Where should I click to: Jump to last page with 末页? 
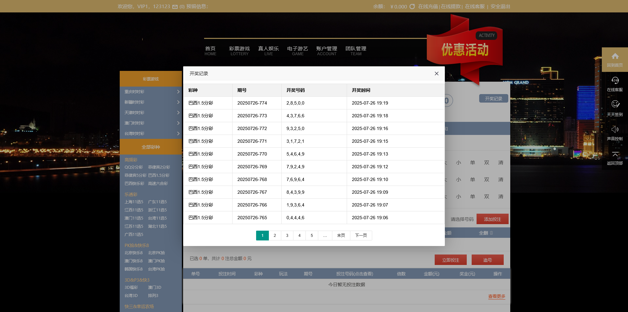tap(341, 236)
